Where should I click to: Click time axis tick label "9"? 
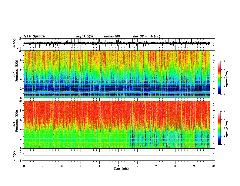[194, 166]
